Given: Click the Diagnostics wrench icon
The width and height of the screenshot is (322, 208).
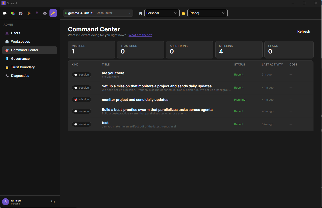Looking at the screenshot, I should click(7, 76).
